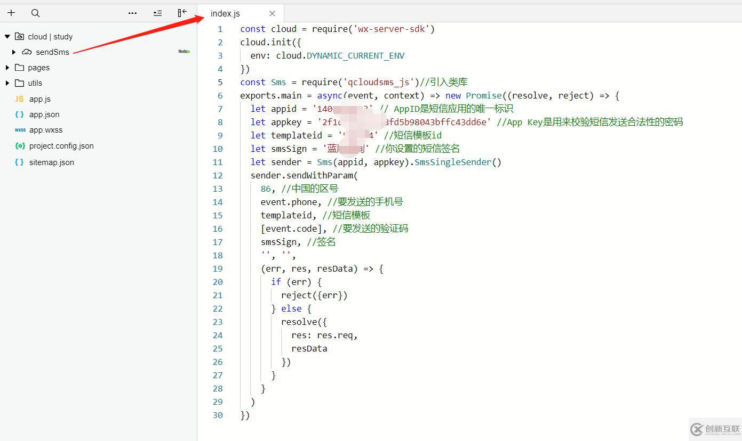
Task: Click the '//签名' comment
Action: click(x=321, y=242)
